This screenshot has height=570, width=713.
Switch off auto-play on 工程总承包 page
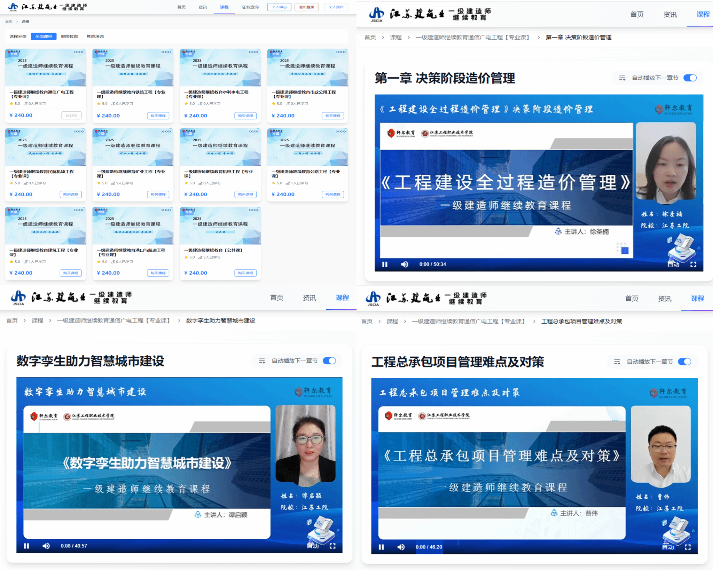pos(684,362)
